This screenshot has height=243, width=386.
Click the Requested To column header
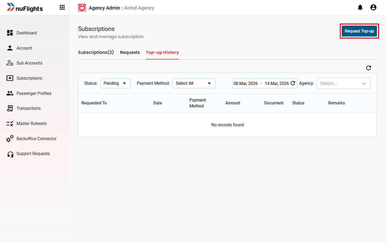pyautogui.click(x=94, y=103)
